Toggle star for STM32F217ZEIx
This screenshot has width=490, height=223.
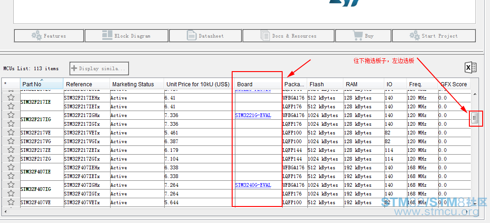[x=11, y=150]
